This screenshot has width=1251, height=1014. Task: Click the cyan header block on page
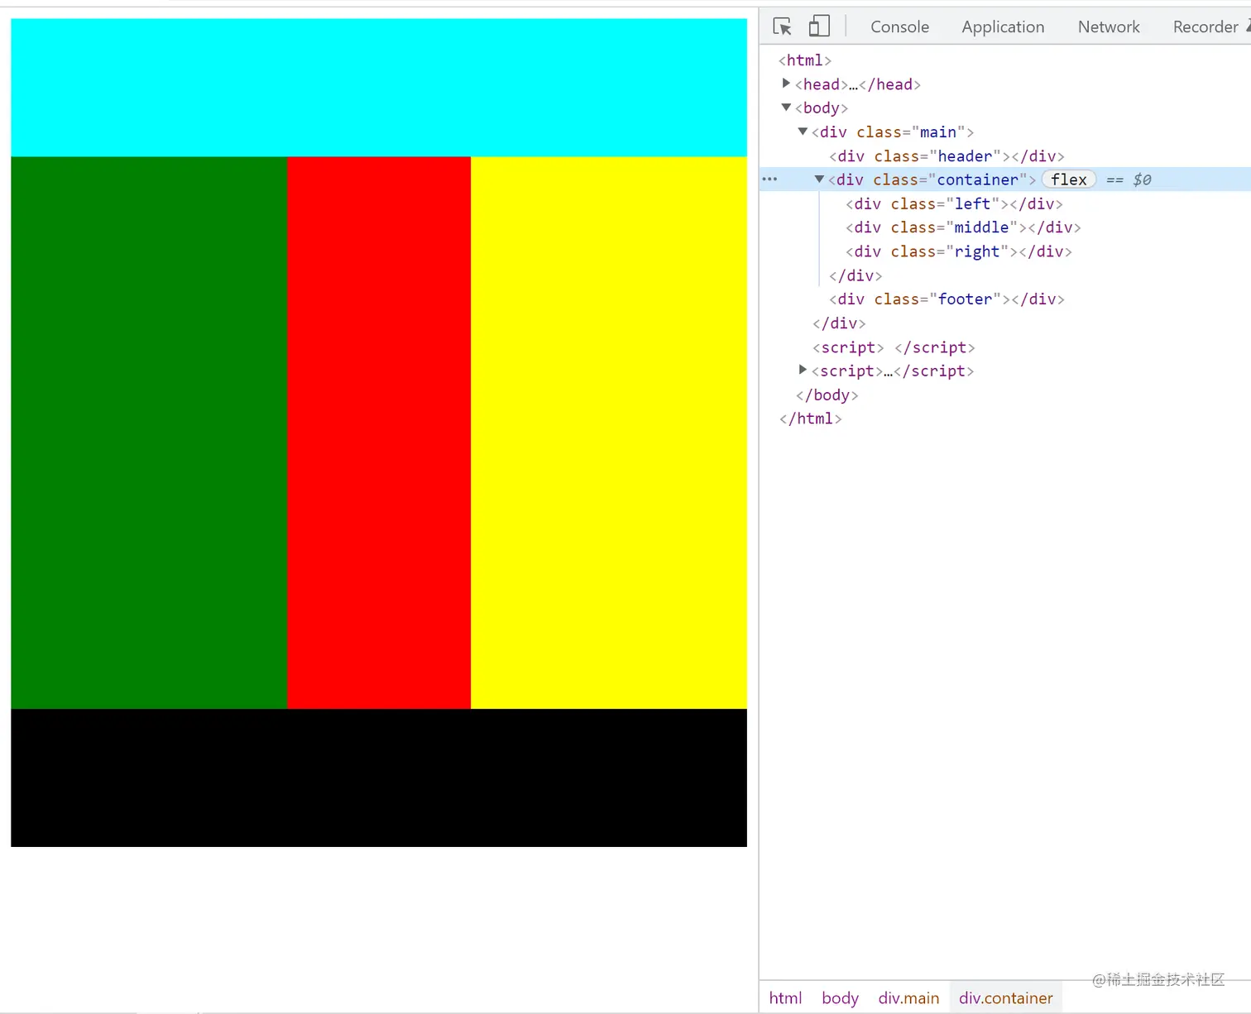click(379, 88)
